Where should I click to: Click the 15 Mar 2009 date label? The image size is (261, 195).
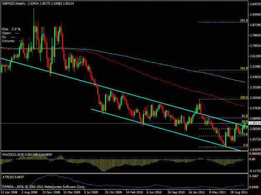pyautogui.click(x=72, y=193)
